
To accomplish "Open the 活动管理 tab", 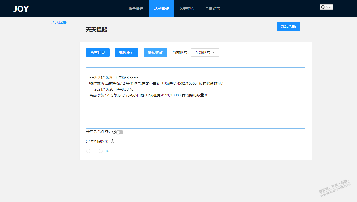I will [161, 9].
